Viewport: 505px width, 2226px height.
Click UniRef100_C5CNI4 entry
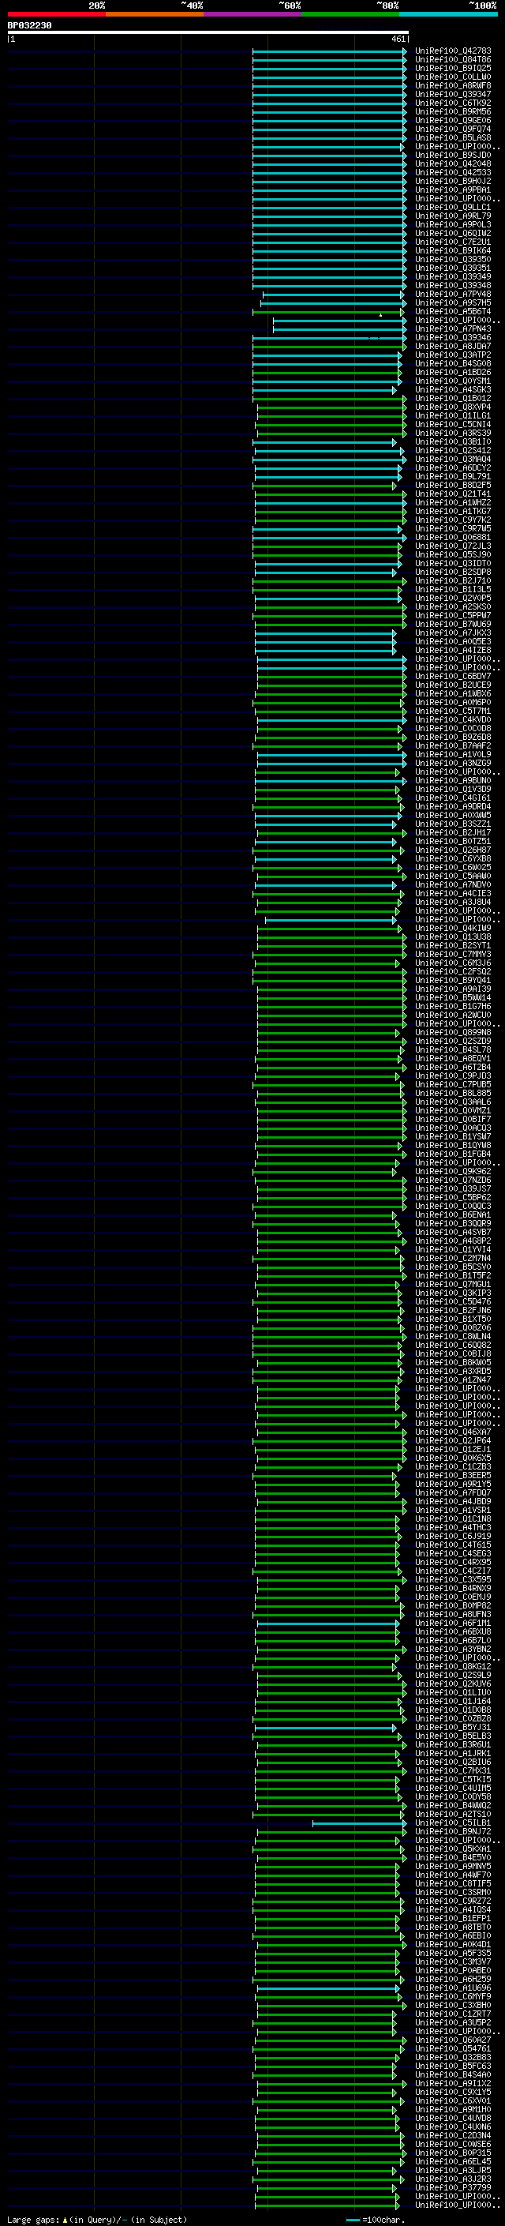(453, 425)
